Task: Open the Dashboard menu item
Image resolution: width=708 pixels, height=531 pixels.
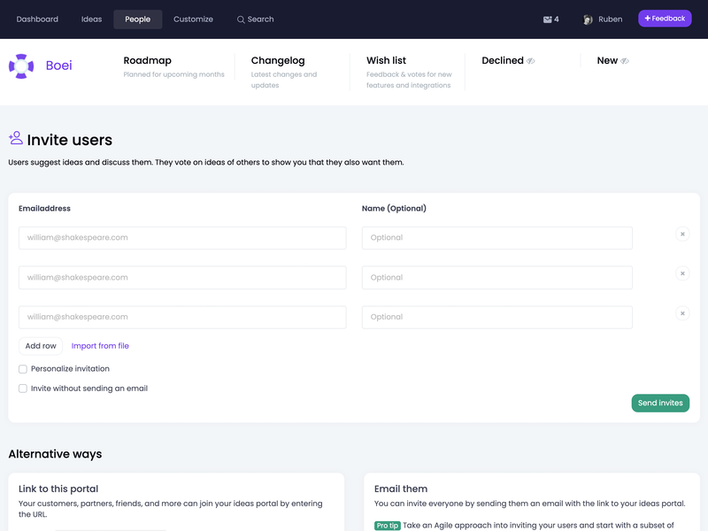Action: pos(37,19)
